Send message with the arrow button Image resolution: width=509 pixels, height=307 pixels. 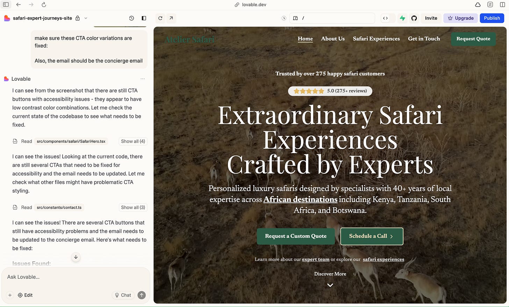coord(142,295)
